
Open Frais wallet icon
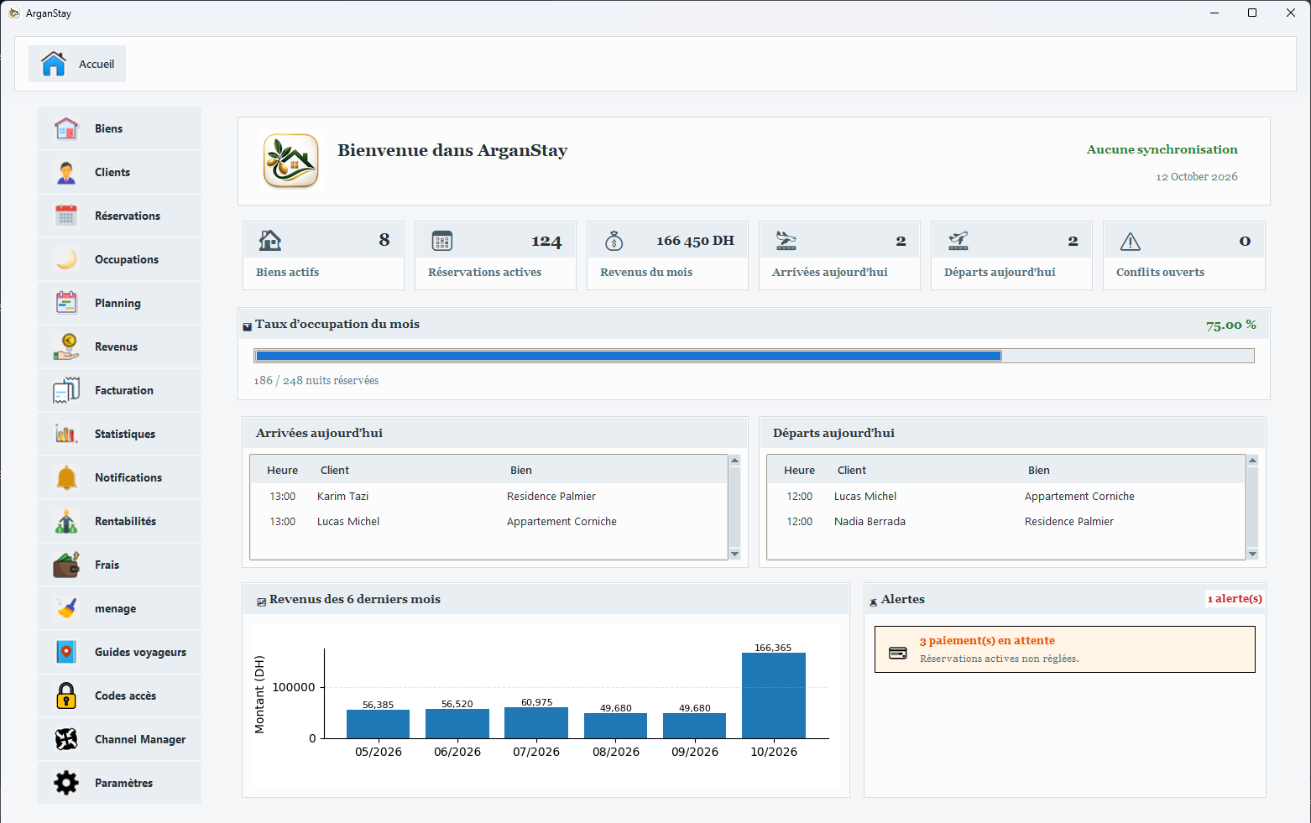point(66,565)
